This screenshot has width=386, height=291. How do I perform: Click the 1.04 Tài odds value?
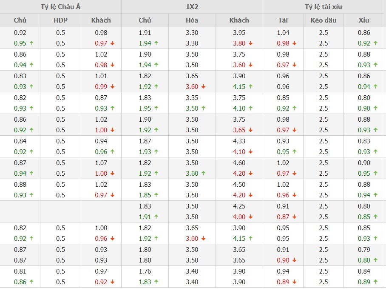click(283, 33)
